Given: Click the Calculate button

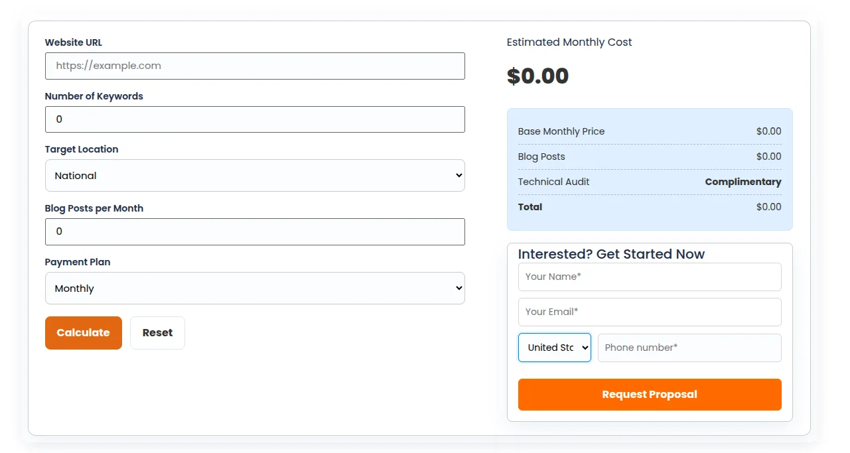Looking at the screenshot, I should 83,332.
